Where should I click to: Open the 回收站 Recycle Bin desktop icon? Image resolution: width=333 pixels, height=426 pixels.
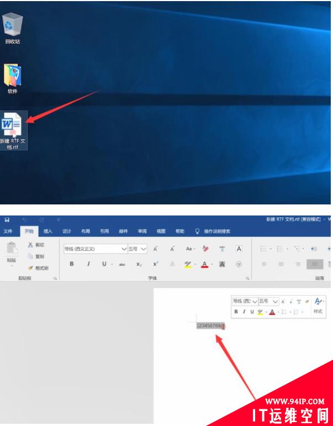point(13,28)
